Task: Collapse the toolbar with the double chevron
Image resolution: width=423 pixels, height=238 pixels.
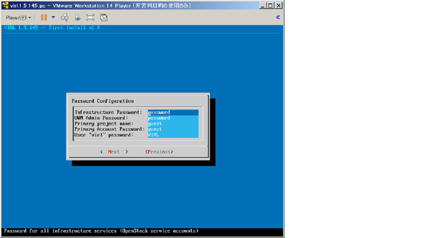Action: point(278,17)
